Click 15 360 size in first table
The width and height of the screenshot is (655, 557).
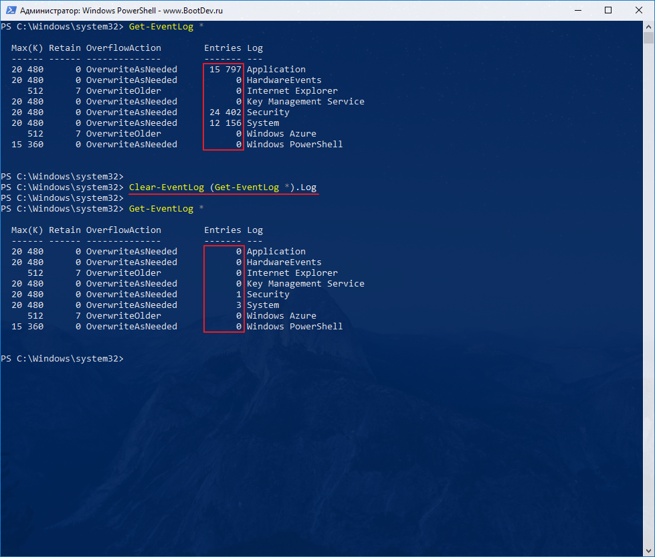click(x=27, y=145)
